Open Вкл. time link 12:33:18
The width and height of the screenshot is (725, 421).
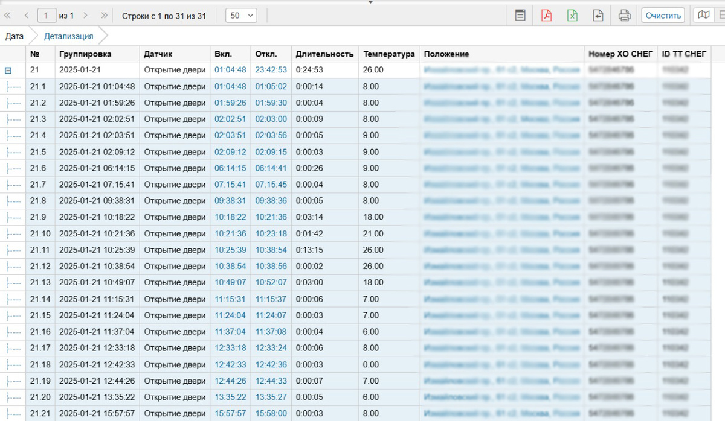tap(230, 348)
